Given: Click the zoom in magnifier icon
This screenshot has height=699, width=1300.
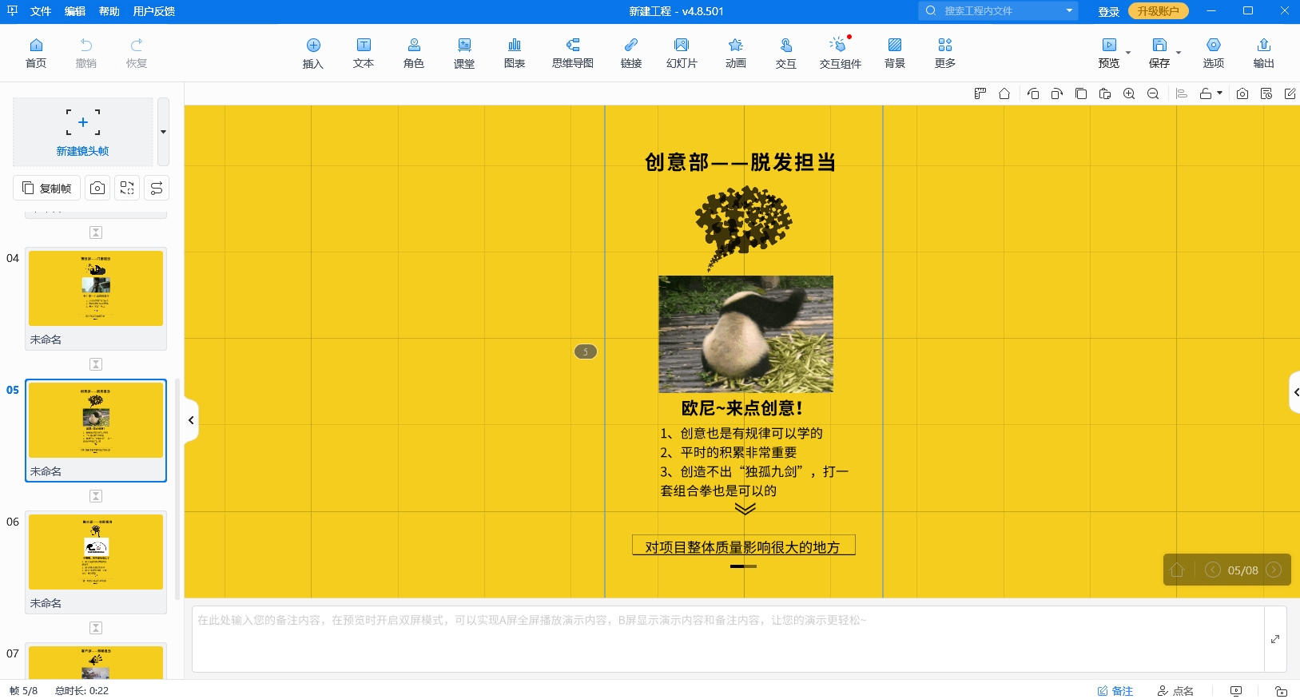Looking at the screenshot, I should pyautogui.click(x=1129, y=94).
